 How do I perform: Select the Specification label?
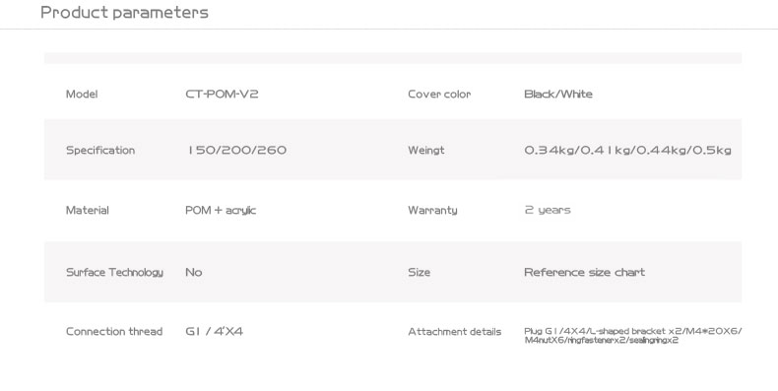pos(100,151)
